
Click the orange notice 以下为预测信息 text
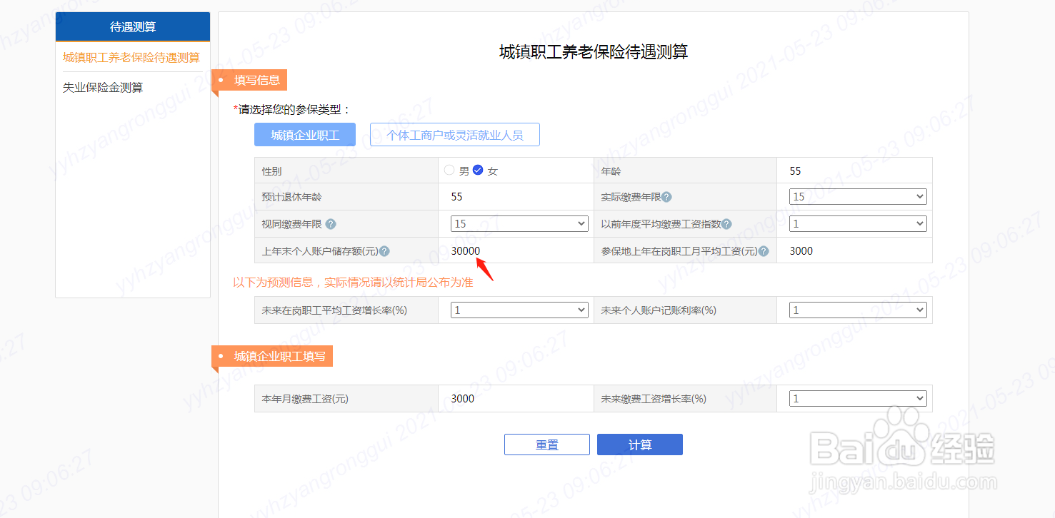pos(353,282)
